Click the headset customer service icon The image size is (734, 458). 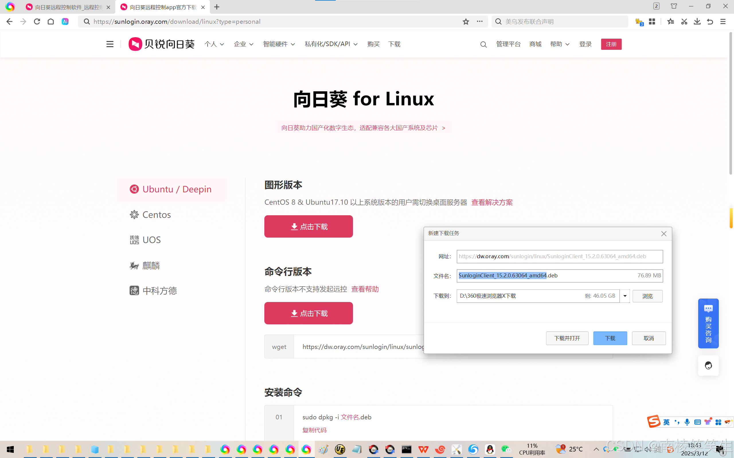708,366
